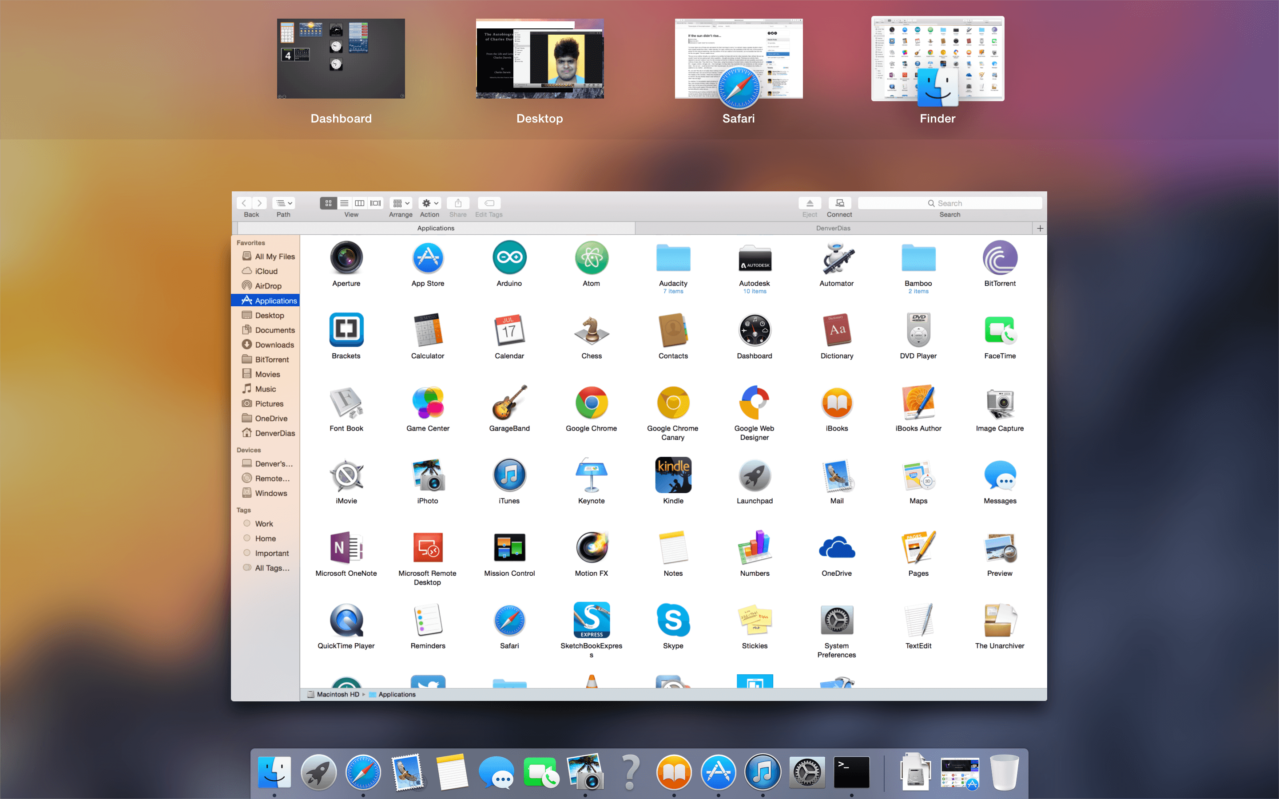Click the Skype app icon

point(673,620)
